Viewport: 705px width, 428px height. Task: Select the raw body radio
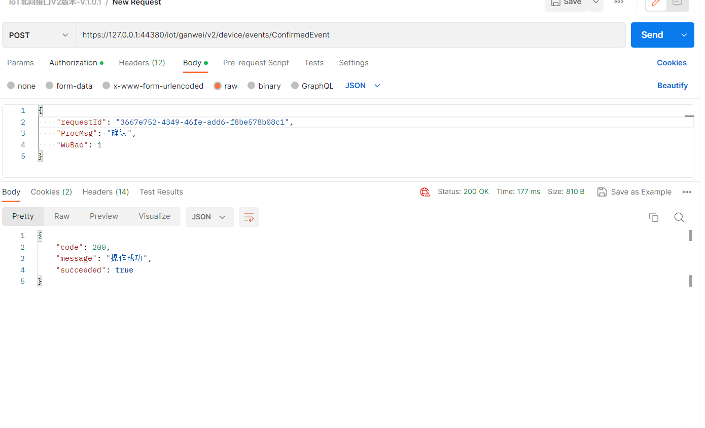coord(218,86)
